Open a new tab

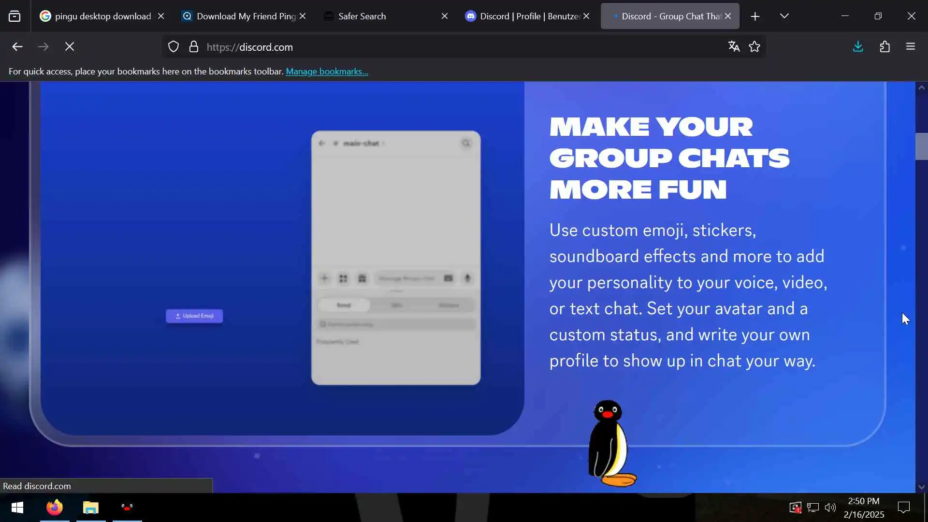(755, 16)
